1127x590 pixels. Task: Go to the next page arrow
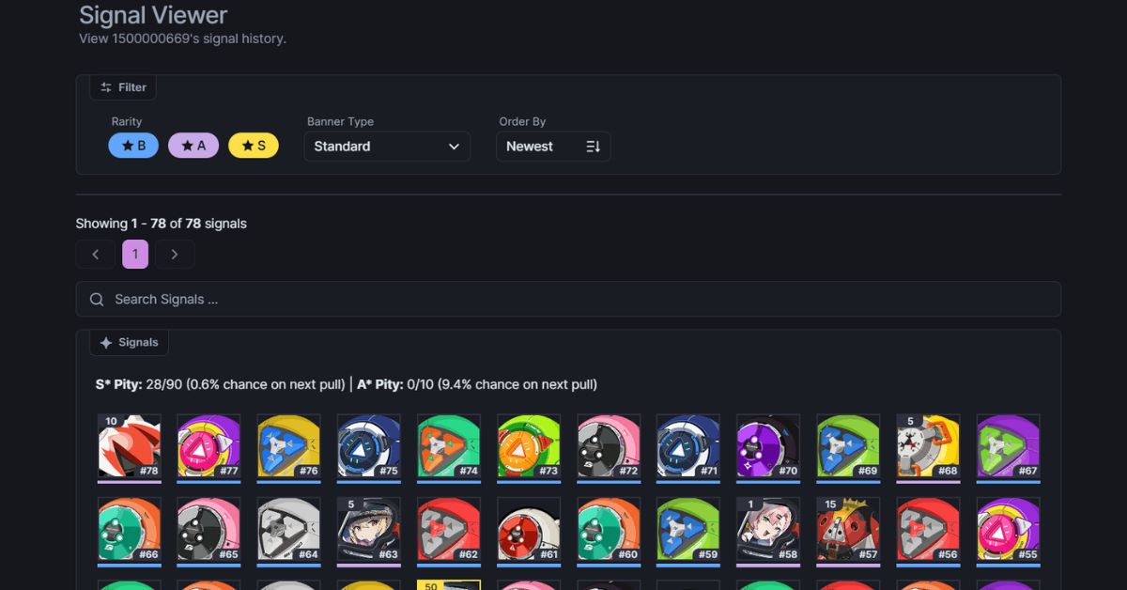click(175, 255)
